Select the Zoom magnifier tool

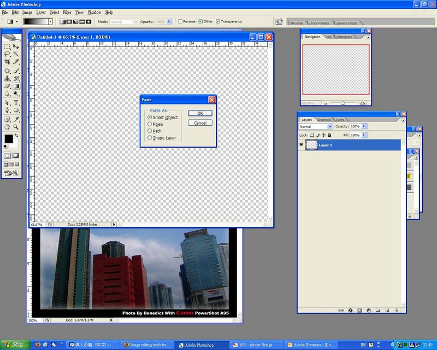coord(16,126)
